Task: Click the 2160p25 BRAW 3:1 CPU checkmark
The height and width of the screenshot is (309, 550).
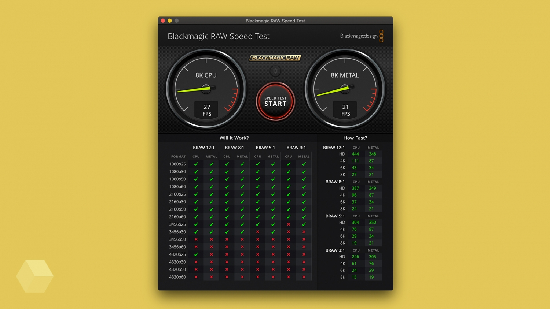Action: point(289,194)
